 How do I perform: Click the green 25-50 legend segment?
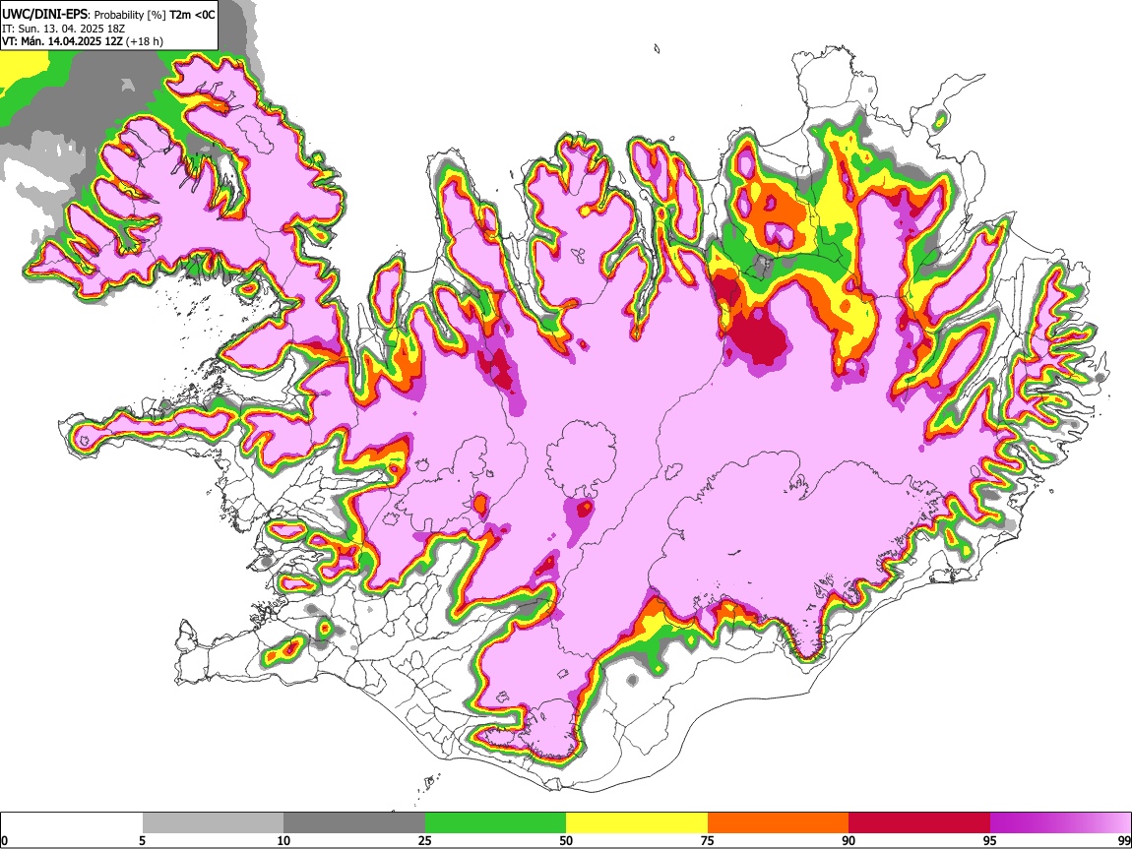495,823
